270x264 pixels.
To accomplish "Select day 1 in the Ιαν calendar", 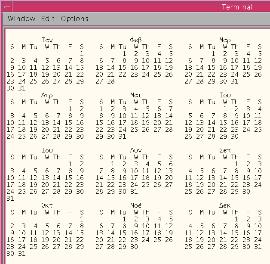I will point(82,54).
